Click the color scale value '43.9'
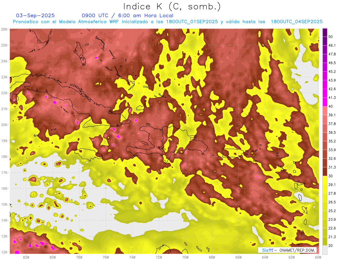Screen dimensions: 338x261 [x=332, y=80]
